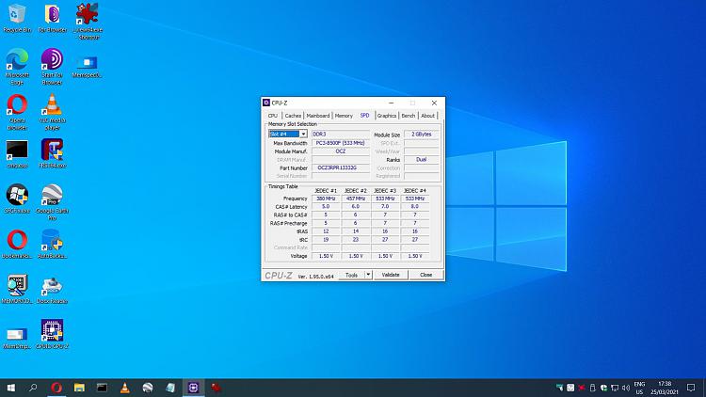Open the MEMORY.DMP desktop file icon
Screen dimensions: 706x397
click(x=17, y=289)
